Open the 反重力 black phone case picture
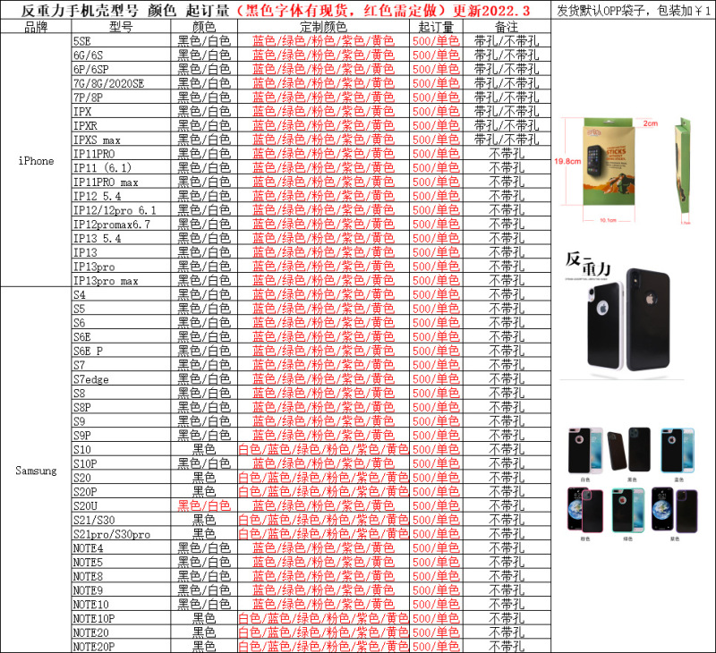This screenshot has width=716, height=653. pos(622,315)
